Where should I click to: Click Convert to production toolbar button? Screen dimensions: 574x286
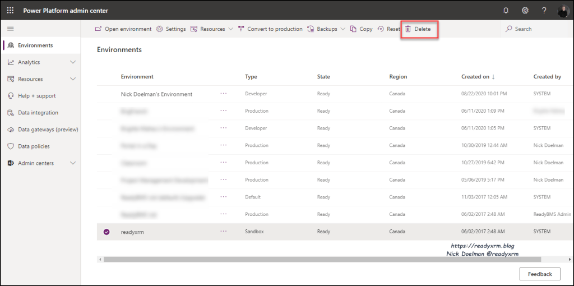[x=270, y=29]
